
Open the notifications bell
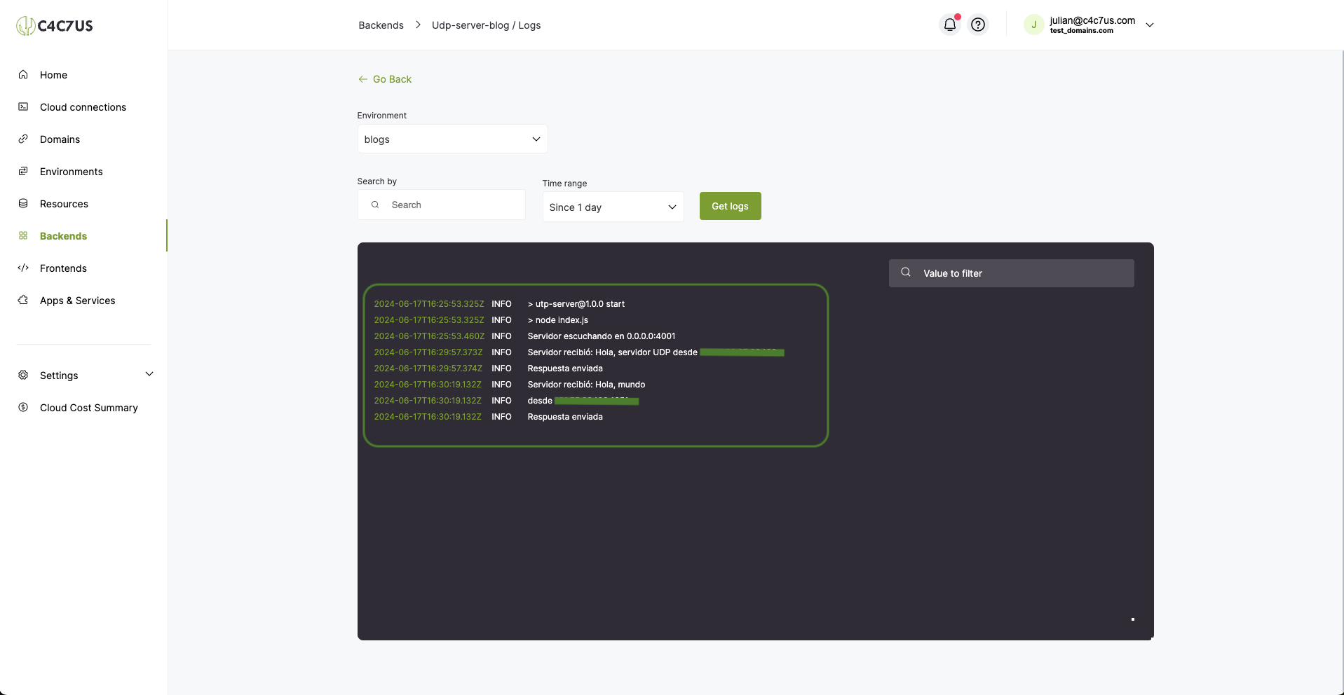coord(950,25)
